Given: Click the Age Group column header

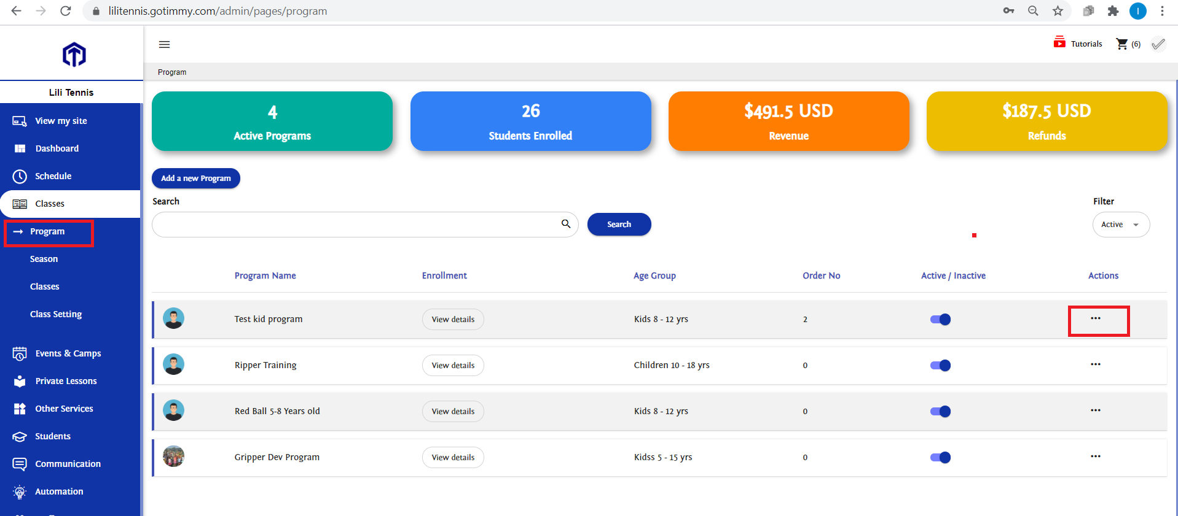Looking at the screenshot, I should coord(655,275).
